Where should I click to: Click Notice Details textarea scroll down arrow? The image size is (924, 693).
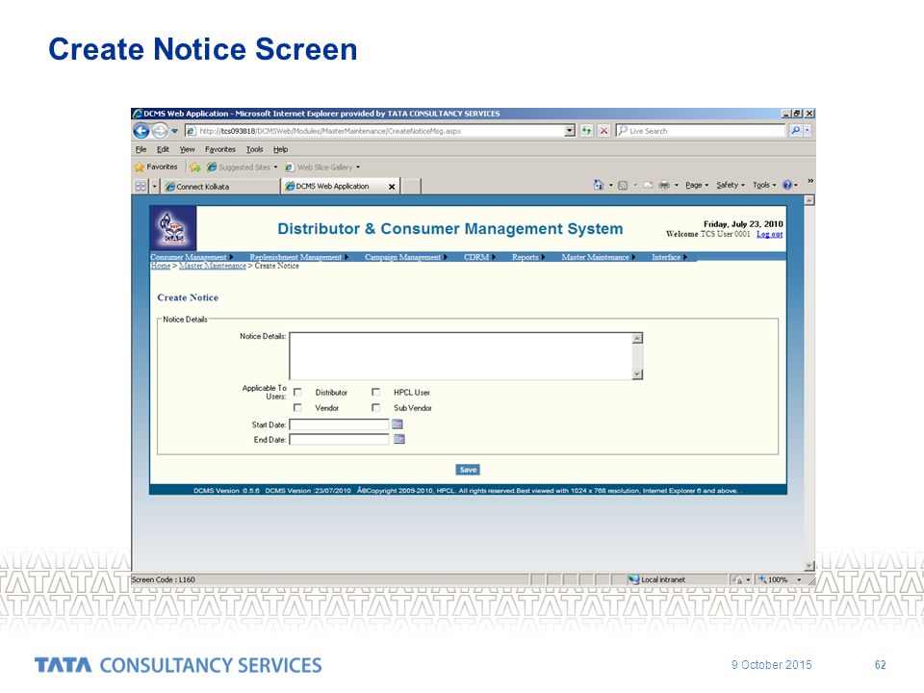(x=637, y=374)
